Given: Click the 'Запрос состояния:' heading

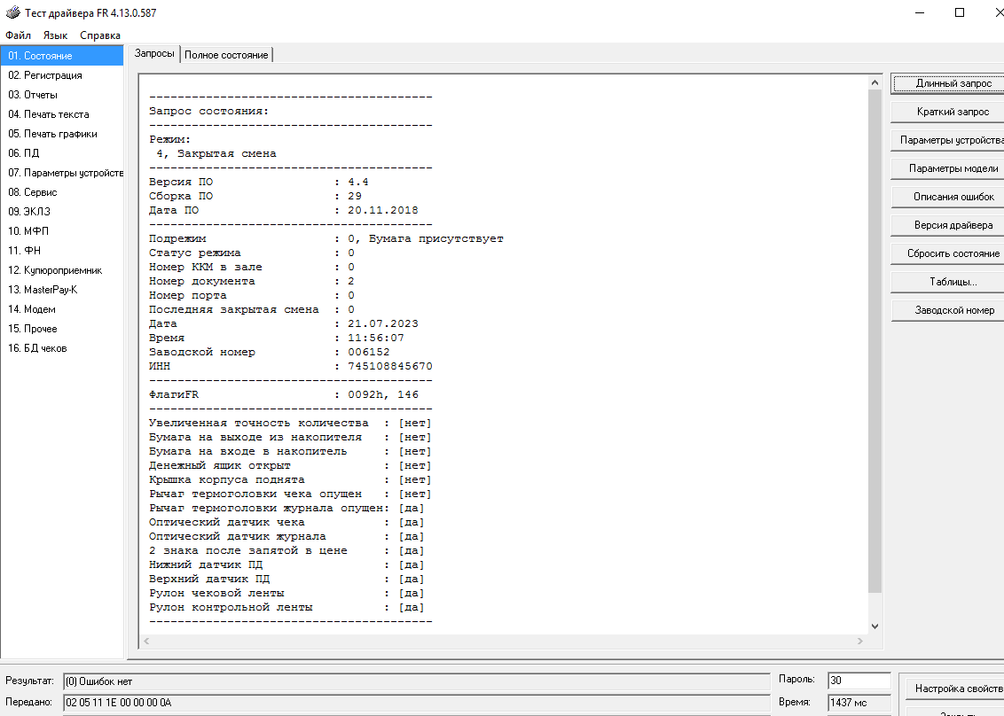Looking at the screenshot, I should tap(208, 112).
